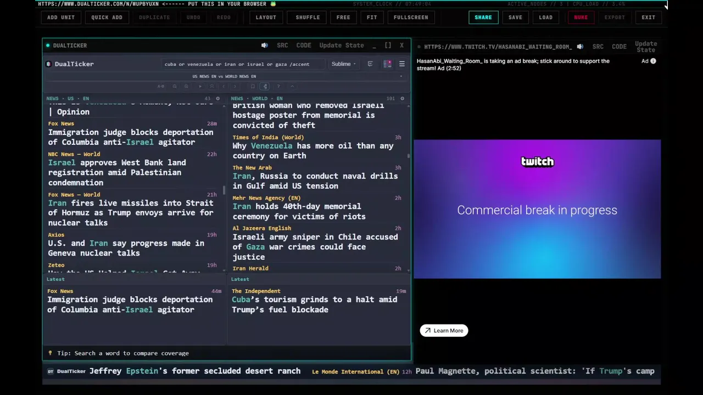Screen dimensions: 703x395
Task: Click Update State on the Twitch panel
Action: click(646, 47)
